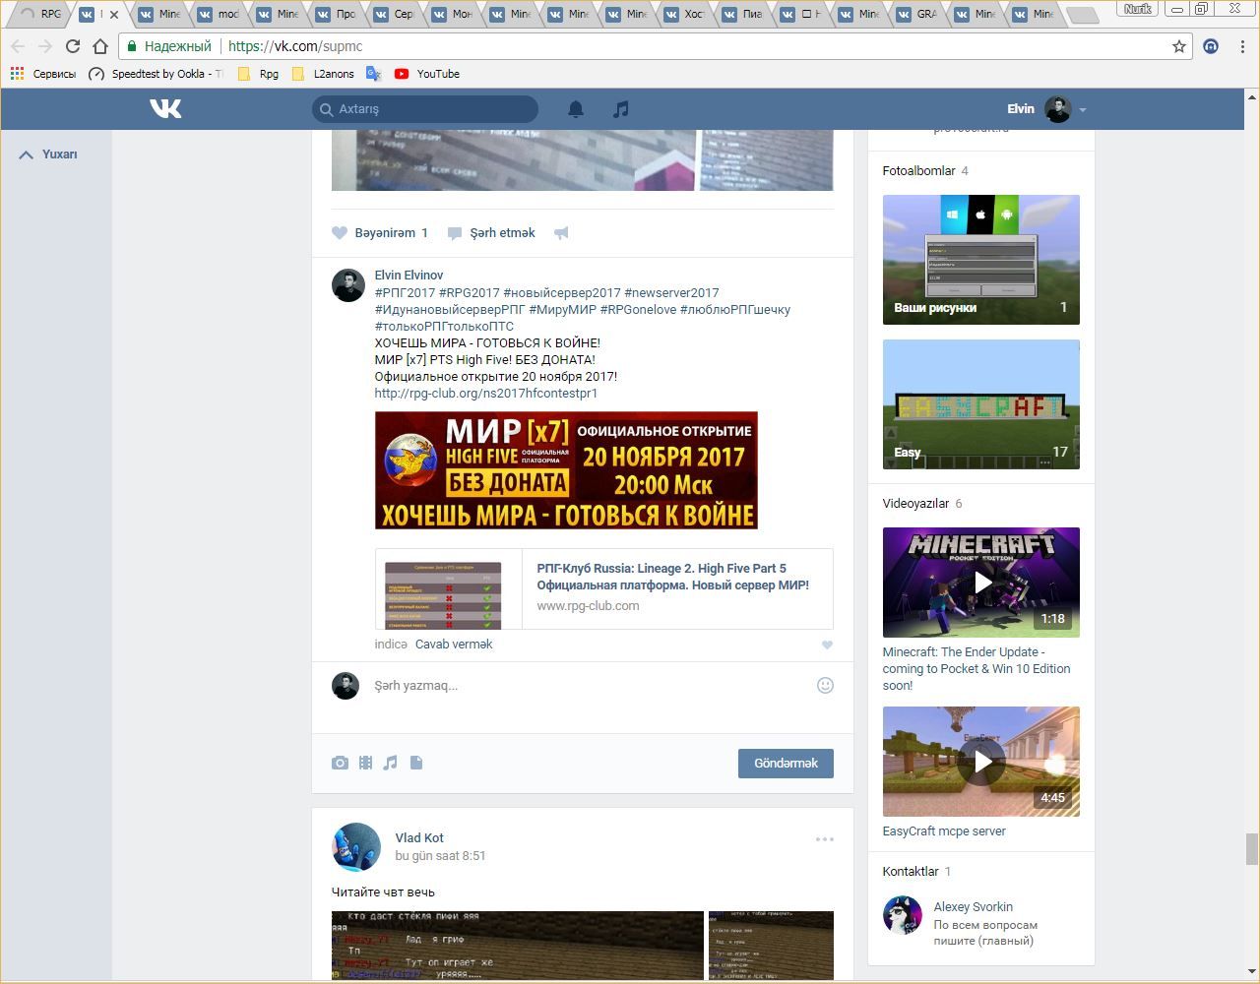Open the VK logo home link
Image resolution: width=1260 pixels, height=984 pixels.
[165, 108]
